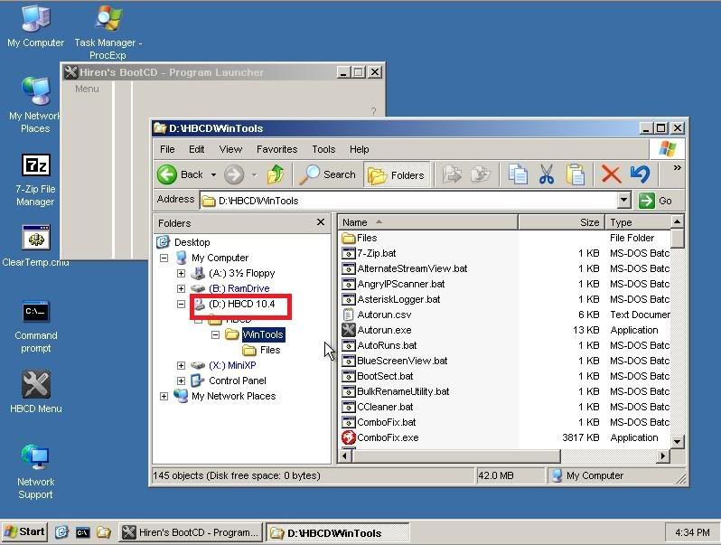Click file list horizontal scrollbar right arrow

(x=662, y=456)
